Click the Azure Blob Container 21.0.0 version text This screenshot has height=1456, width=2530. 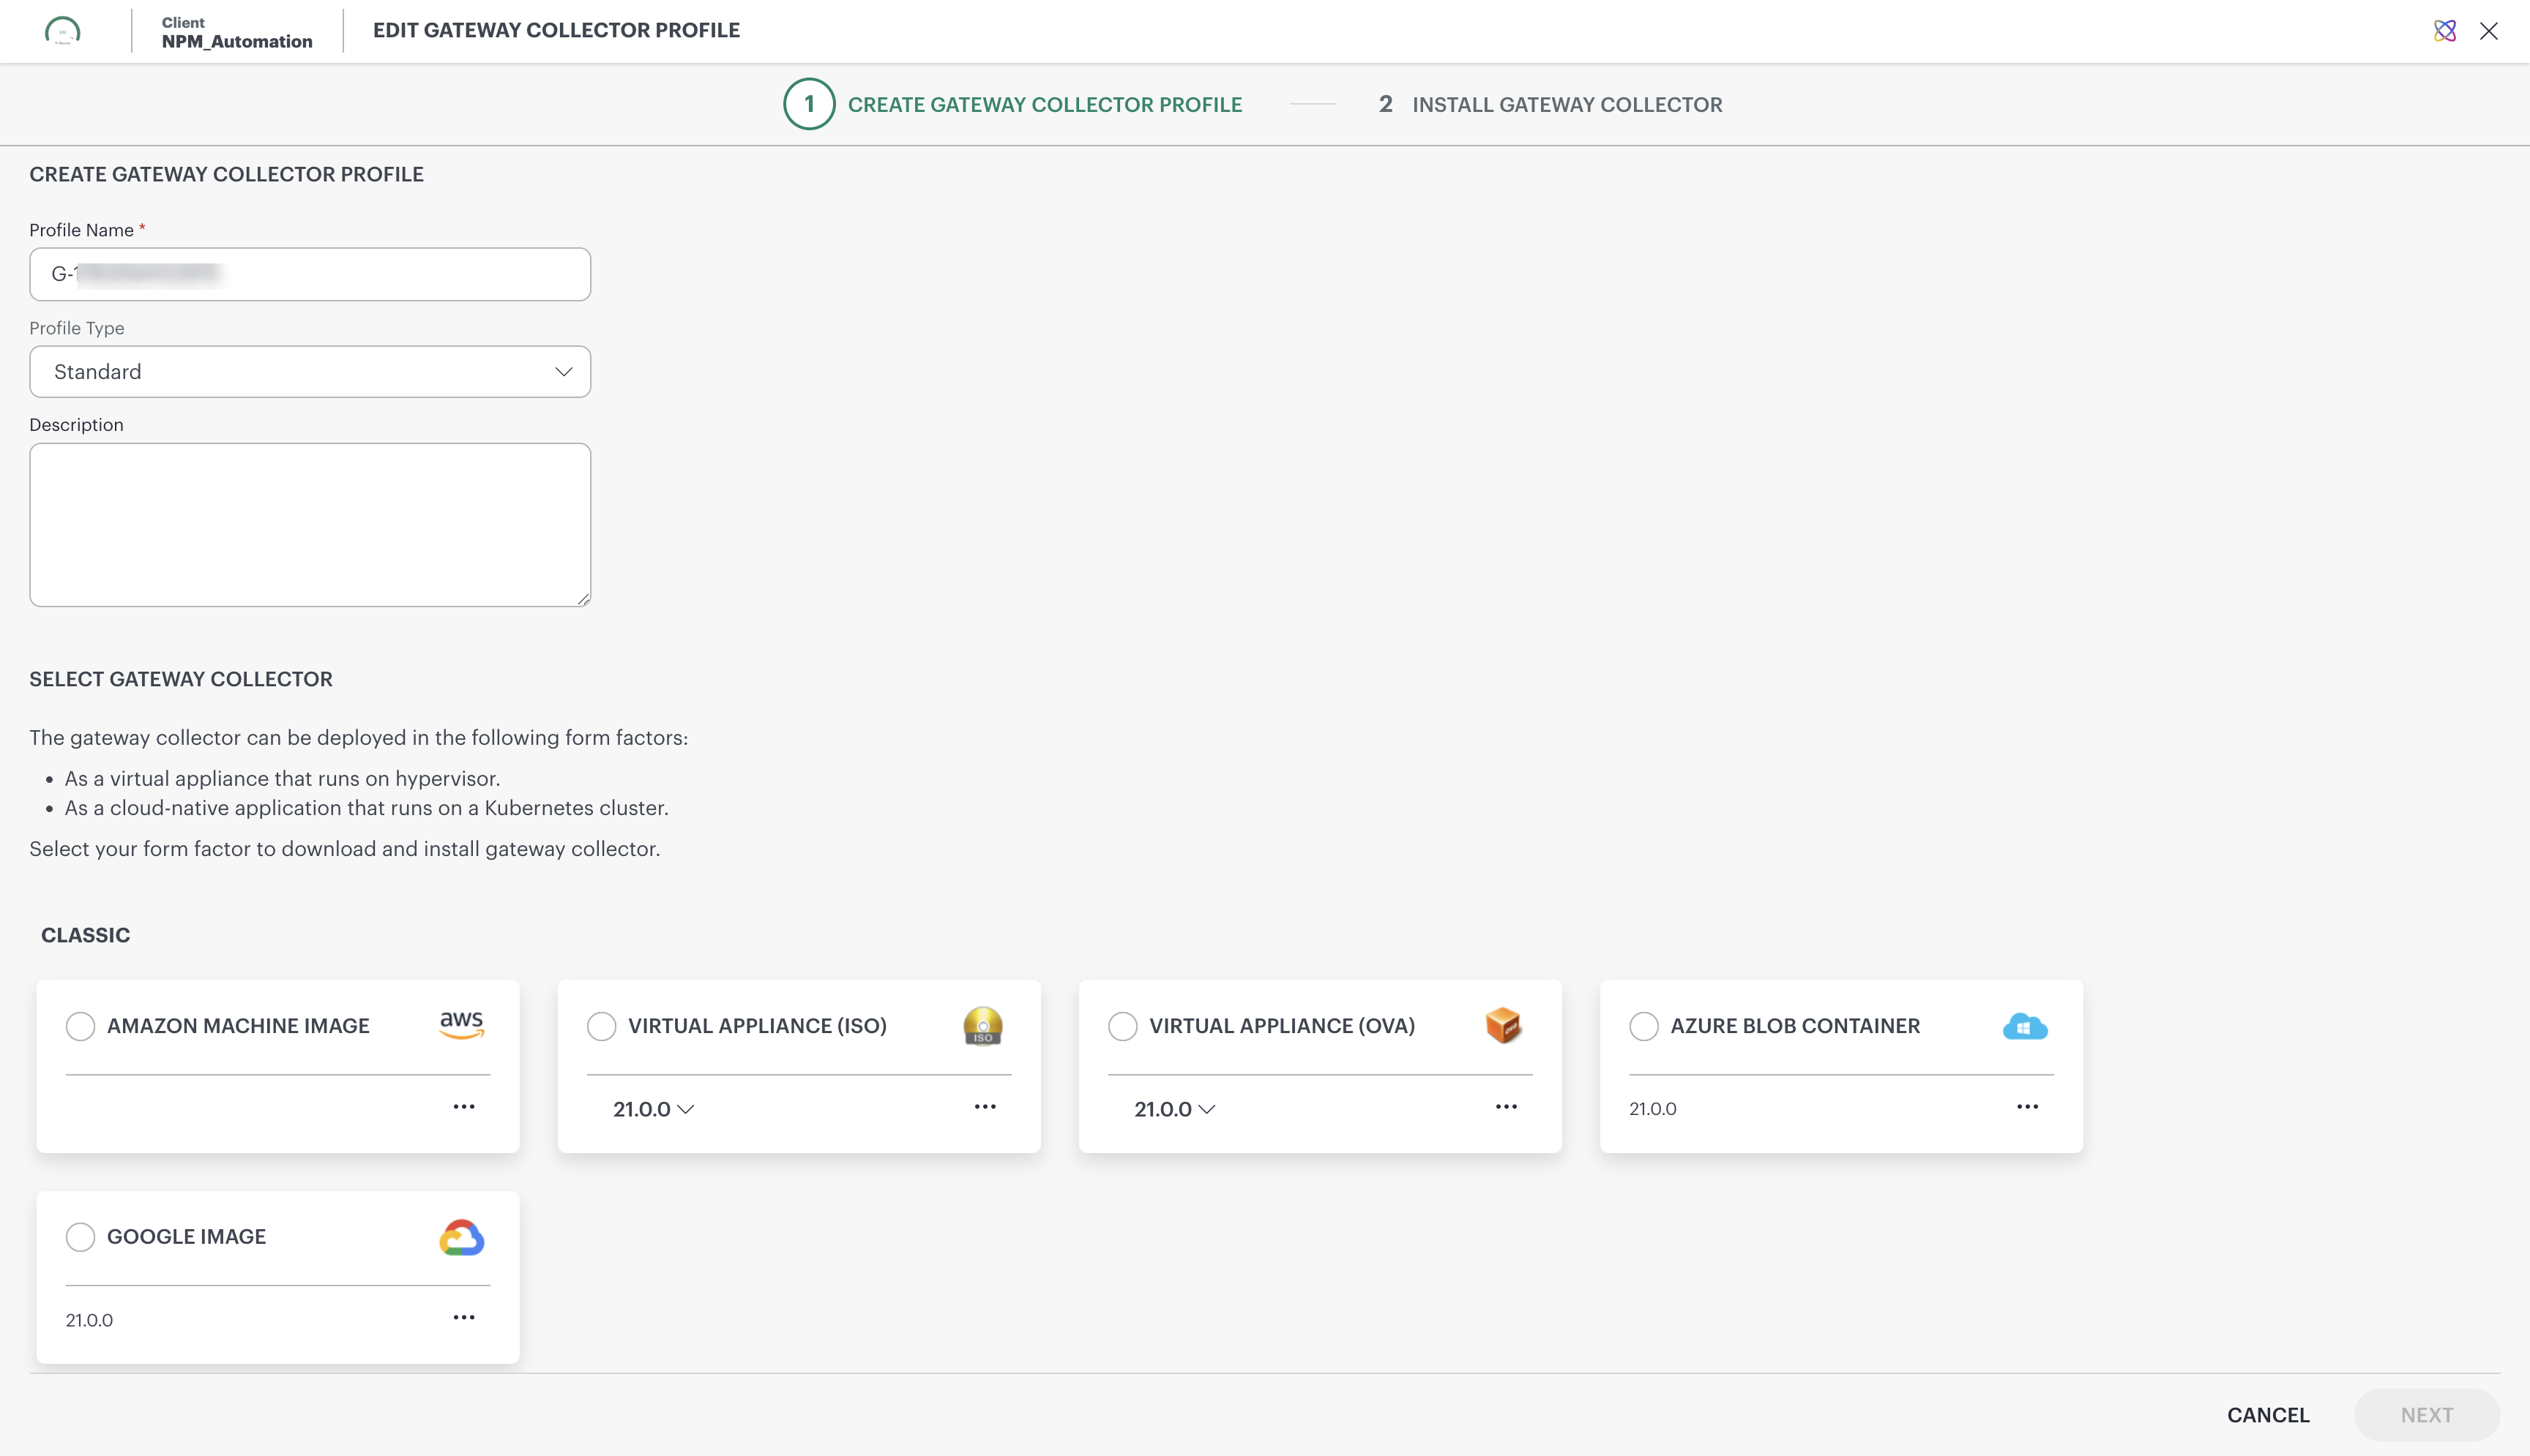pyautogui.click(x=1653, y=1109)
